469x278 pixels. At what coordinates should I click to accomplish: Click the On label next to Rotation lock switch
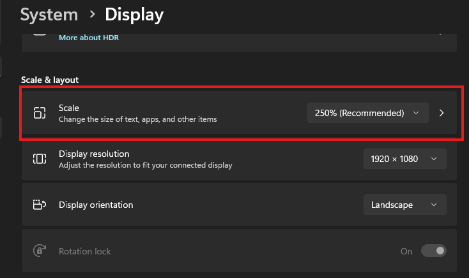pyautogui.click(x=406, y=251)
